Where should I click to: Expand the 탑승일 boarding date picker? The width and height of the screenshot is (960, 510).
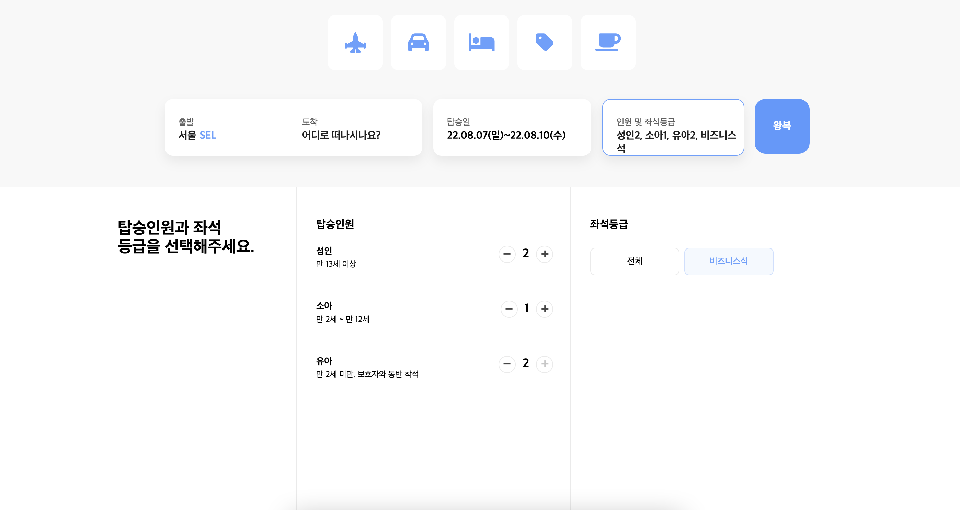coord(512,127)
